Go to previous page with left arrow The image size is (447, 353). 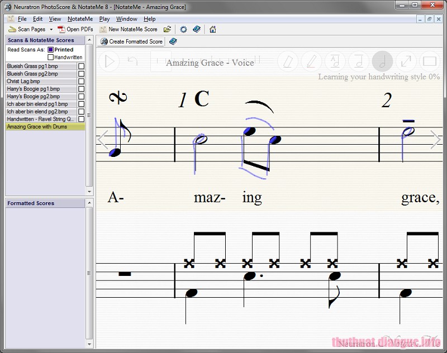click(x=103, y=139)
